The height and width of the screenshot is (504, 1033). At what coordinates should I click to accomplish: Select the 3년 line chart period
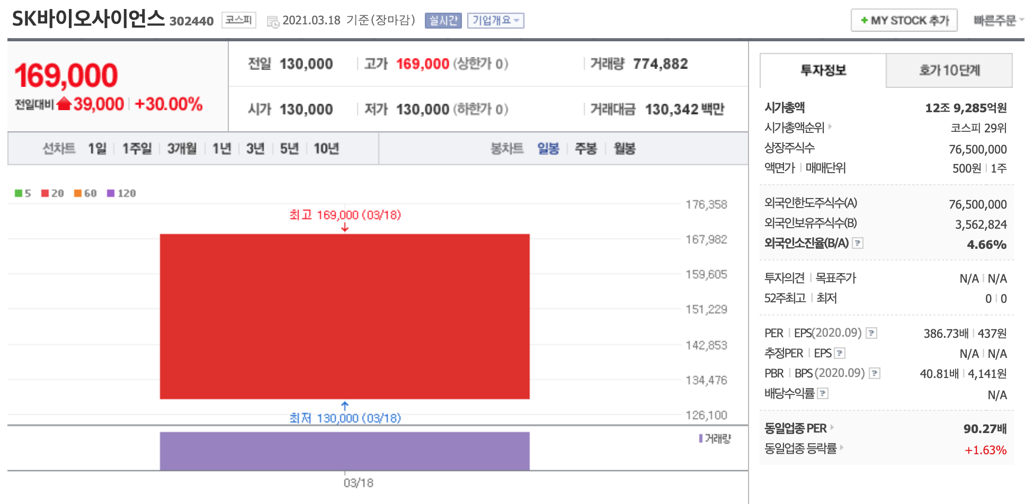pyautogui.click(x=255, y=149)
